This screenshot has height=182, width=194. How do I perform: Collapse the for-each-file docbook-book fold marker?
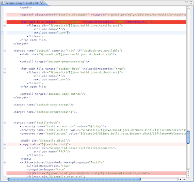click(x=5, y=69)
